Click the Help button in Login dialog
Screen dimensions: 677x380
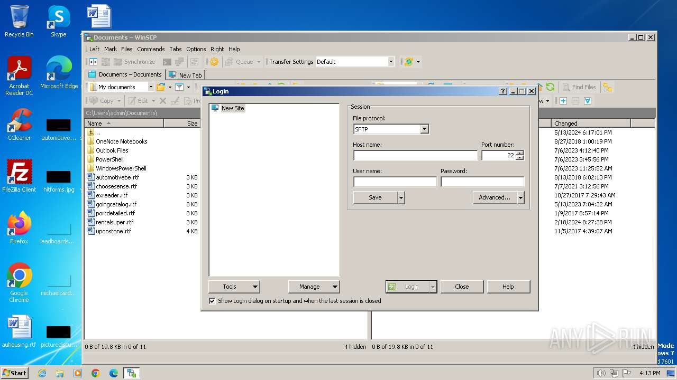508,287
